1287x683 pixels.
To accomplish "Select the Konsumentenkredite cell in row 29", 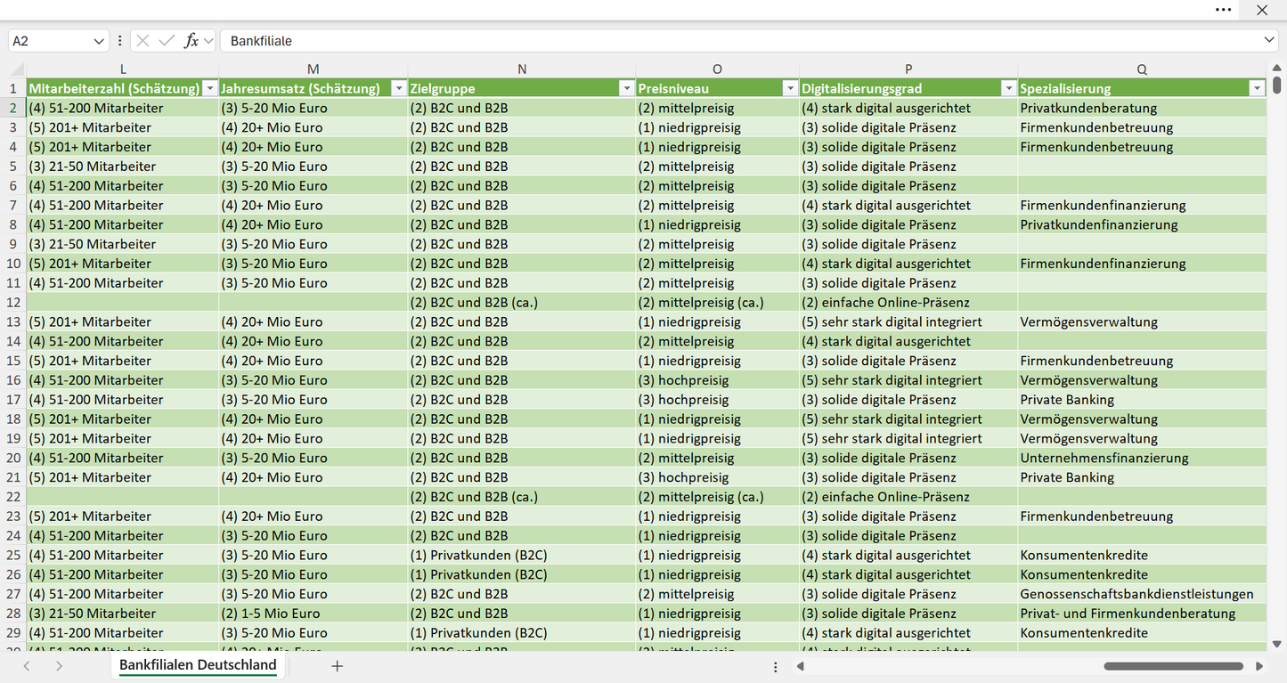I will click(1142, 633).
